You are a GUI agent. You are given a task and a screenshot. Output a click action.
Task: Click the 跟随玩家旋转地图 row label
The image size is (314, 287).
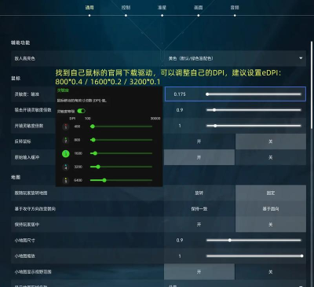(31, 193)
